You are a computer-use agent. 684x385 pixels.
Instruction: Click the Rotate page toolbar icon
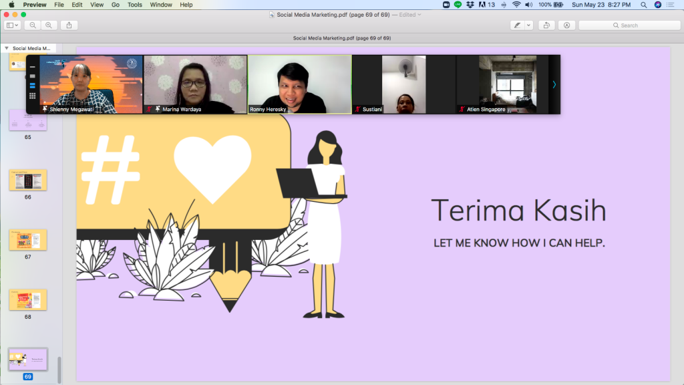[x=547, y=25]
